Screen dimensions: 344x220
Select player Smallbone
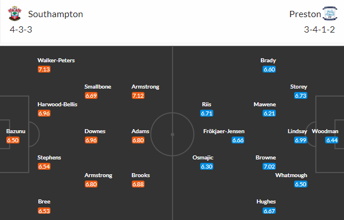click(x=98, y=87)
